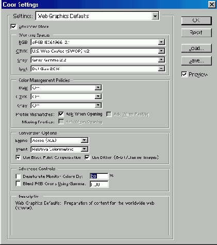Open the CMYK color management policy dropdown
This screenshot has height=245, width=217.
(x=66, y=96)
